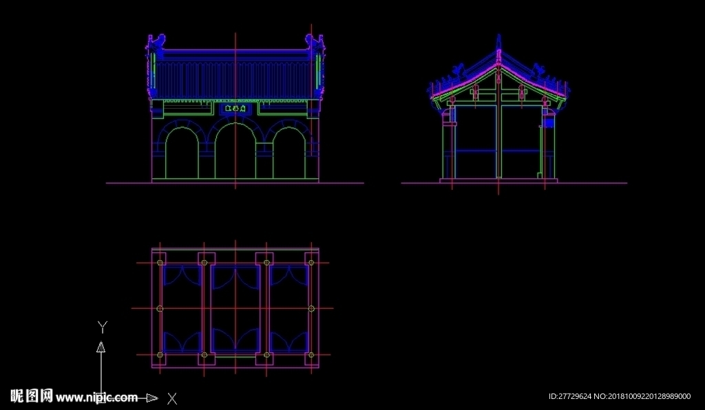Select the X axis arrowhead
Viewport: 705px width, 410px height.
pos(152,398)
